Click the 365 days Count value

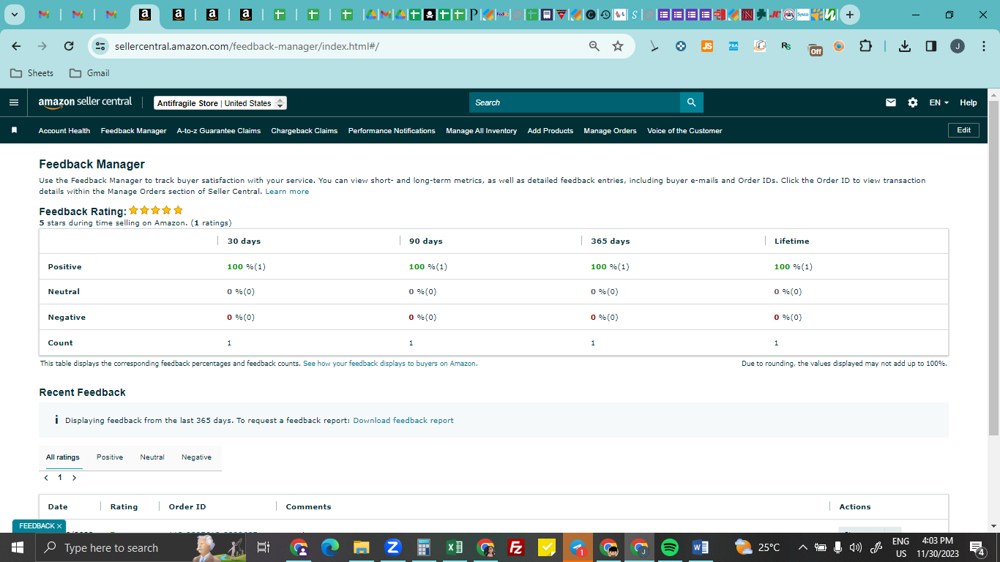[x=593, y=343]
